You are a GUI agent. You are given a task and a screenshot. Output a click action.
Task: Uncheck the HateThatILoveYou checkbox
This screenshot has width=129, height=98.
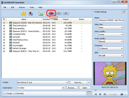[x=4, y=40]
